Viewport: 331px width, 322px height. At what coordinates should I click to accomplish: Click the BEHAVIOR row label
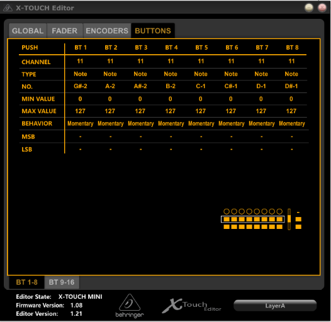[x=37, y=123]
